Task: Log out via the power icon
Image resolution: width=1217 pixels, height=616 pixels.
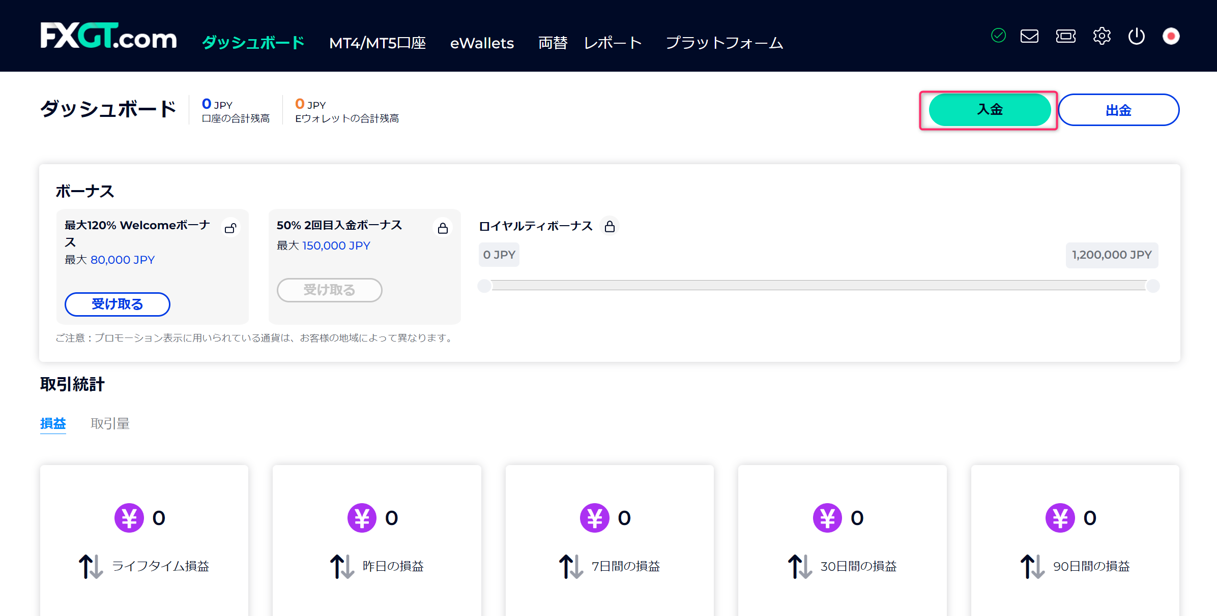Action: [1137, 36]
